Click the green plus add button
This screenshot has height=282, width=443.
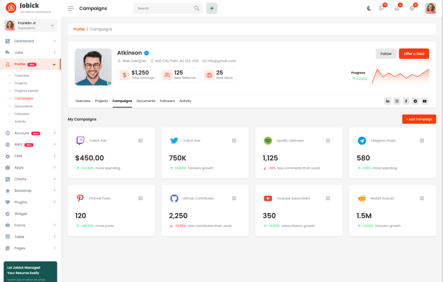coord(212,8)
